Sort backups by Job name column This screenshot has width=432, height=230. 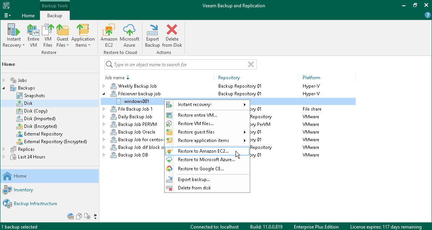[115, 77]
